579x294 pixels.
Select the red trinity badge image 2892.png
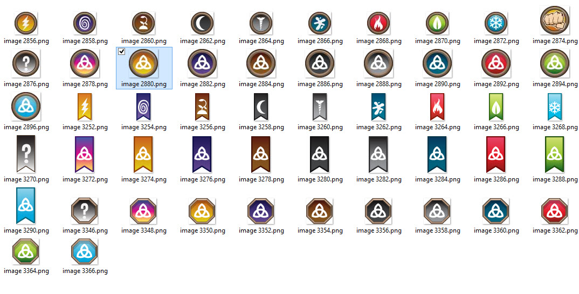(495, 64)
